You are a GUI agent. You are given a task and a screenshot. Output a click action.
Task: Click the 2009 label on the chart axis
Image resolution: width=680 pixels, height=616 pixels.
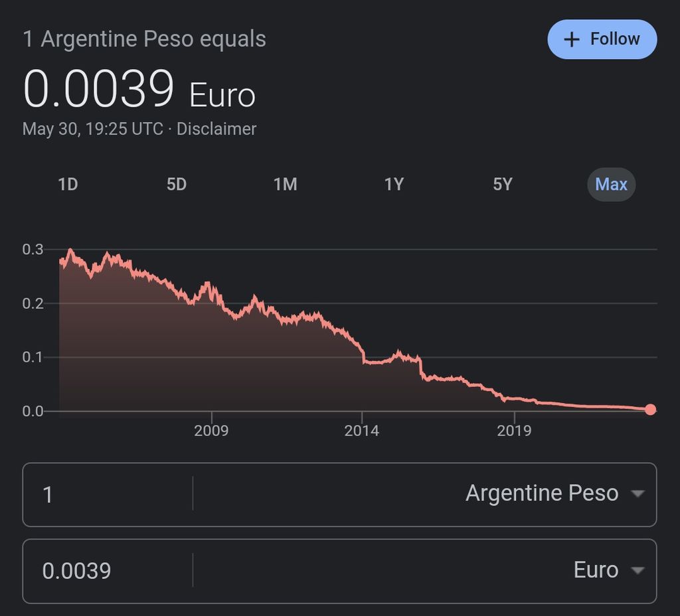211,431
